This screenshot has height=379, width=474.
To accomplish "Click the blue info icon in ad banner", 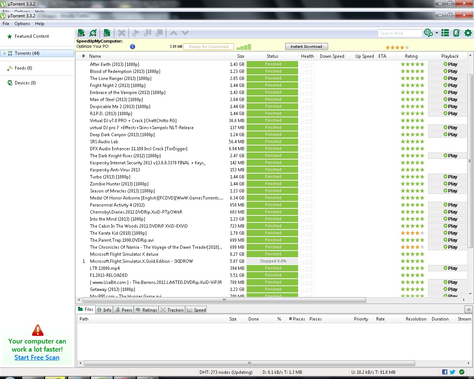I will pyautogui.click(x=133, y=47).
